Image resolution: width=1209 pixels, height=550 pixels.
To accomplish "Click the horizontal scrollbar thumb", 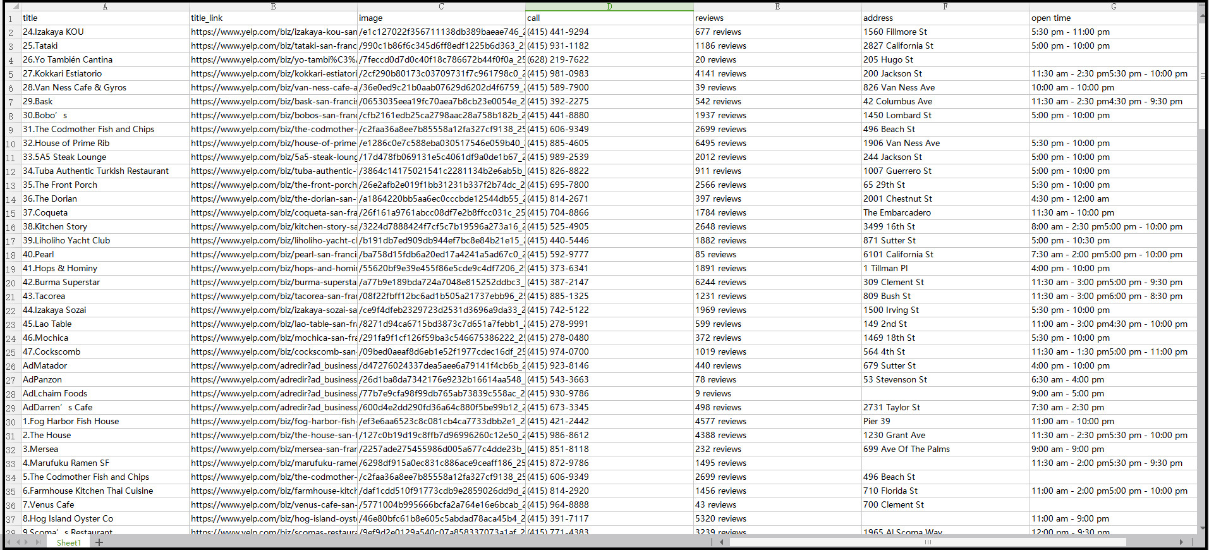I will pos(928,542).
